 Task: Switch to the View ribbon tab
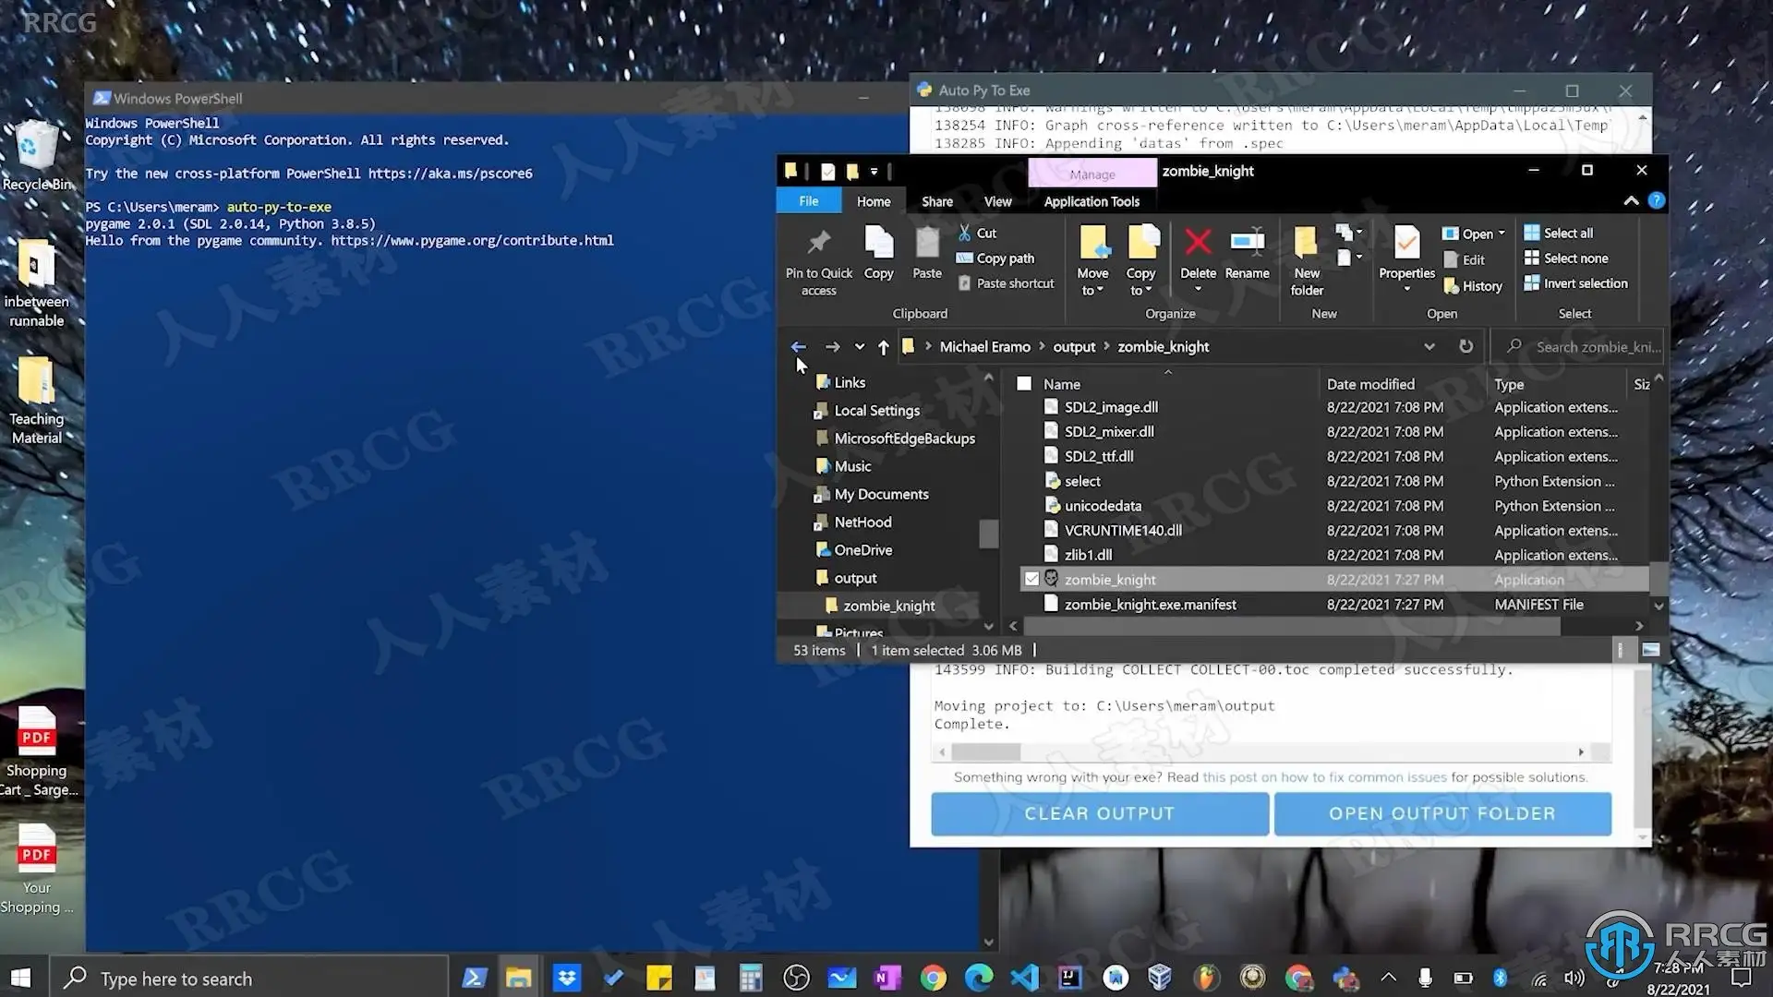point(997,201)
